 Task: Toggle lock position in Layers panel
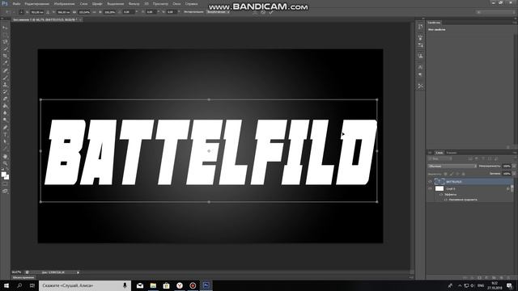pos(457,174)
